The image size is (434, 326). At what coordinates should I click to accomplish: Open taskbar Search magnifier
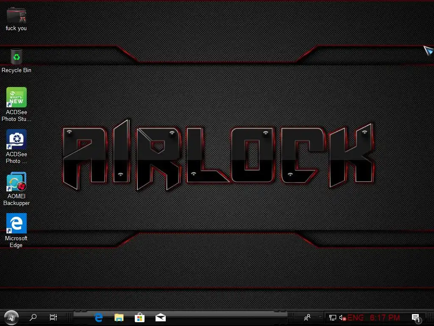tap(33, 317)
